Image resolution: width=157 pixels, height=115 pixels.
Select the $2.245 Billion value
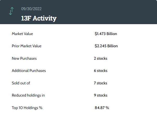[106, 46]
